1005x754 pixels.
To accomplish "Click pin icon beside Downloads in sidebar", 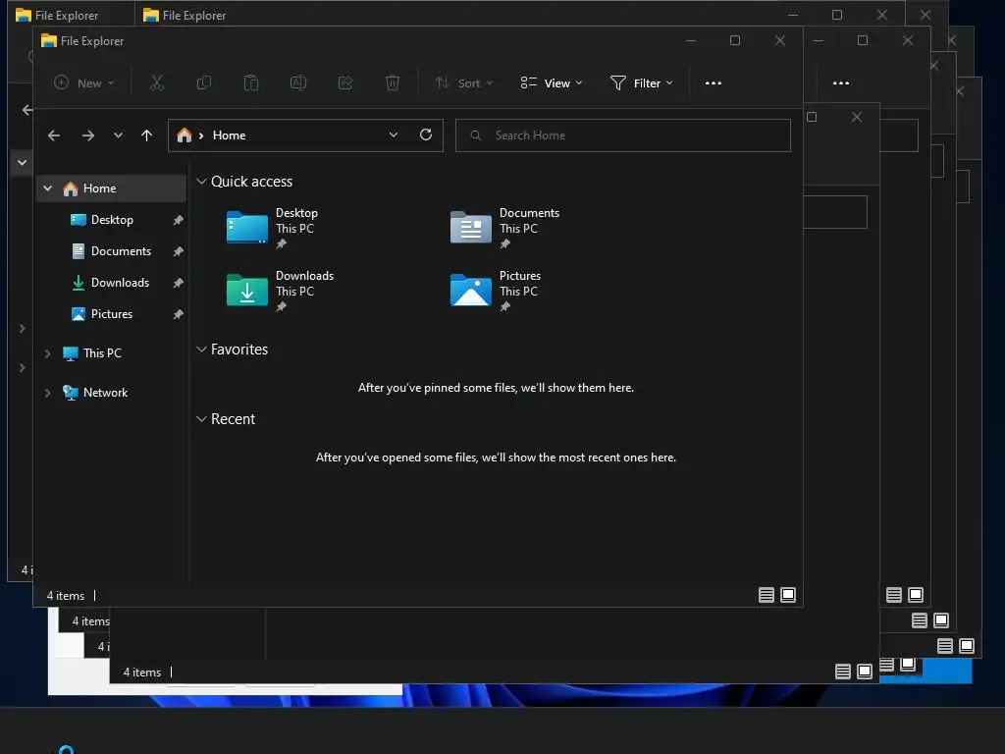I will (x=179, y=283).
